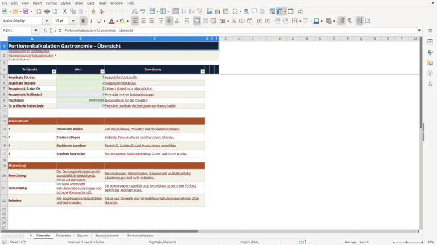Toggle Italic formatting
Viewport: 437px width, 245px height.
point(91,21)
